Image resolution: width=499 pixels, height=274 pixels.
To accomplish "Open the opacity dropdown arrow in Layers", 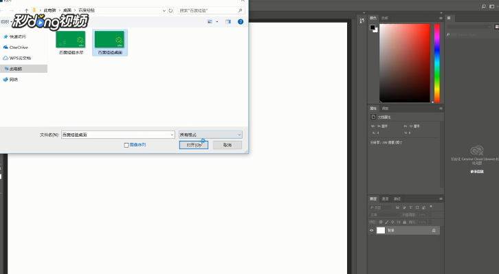I will [430, 215].
